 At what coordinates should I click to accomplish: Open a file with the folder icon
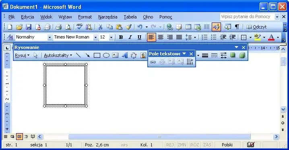pos(19,27)
